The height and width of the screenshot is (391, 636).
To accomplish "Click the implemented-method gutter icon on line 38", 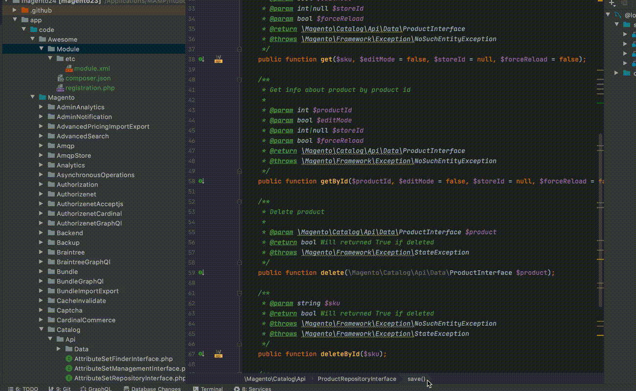I will tap(201, 60).
